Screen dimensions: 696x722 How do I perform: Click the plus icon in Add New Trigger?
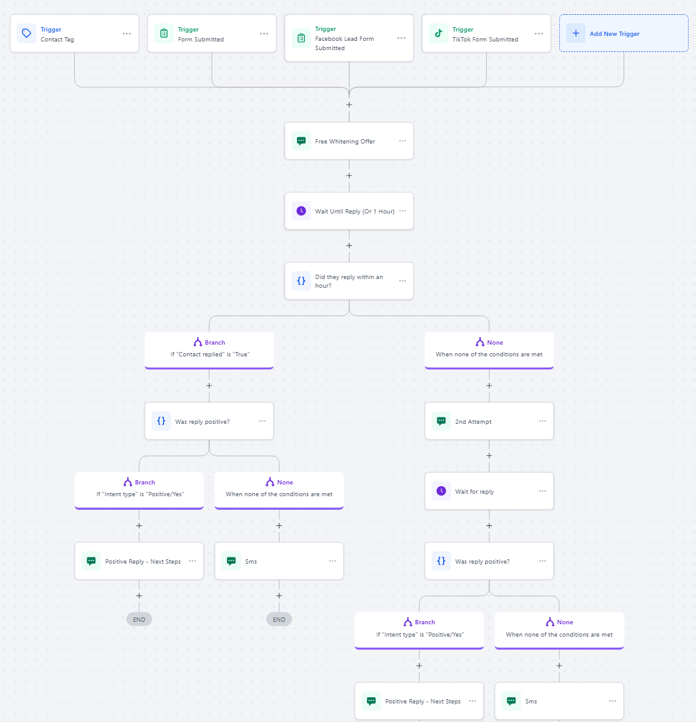click(576, 33)
